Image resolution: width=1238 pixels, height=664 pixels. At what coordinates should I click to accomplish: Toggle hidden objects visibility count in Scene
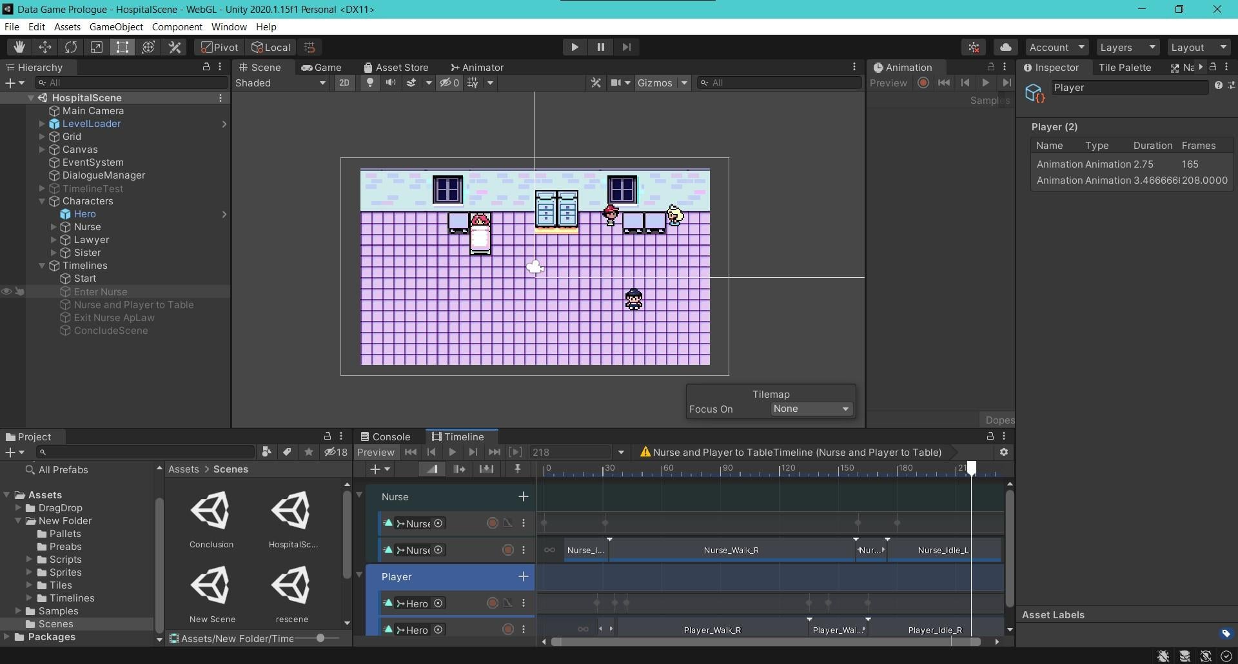(x=449, y=83)
